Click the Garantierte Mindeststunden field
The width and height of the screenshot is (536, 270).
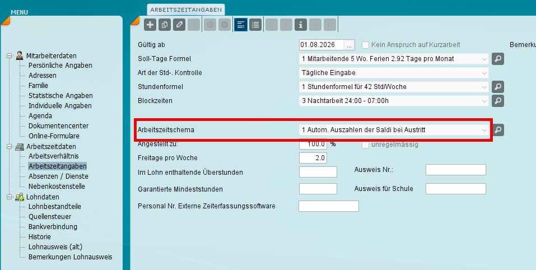pos(318,189)
